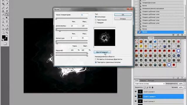Hide layer Слой 1 копия 4

coord(136,97)
